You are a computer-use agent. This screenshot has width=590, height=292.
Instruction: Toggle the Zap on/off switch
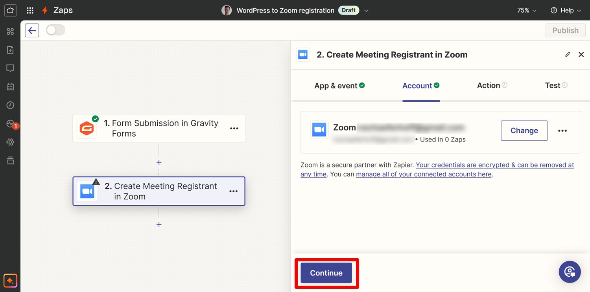pos(55,30)
